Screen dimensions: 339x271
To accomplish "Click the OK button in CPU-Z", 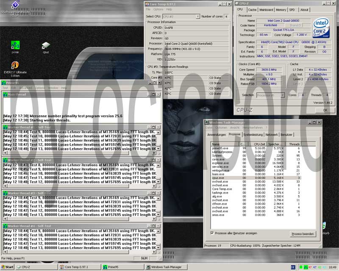I will (325, 110).
